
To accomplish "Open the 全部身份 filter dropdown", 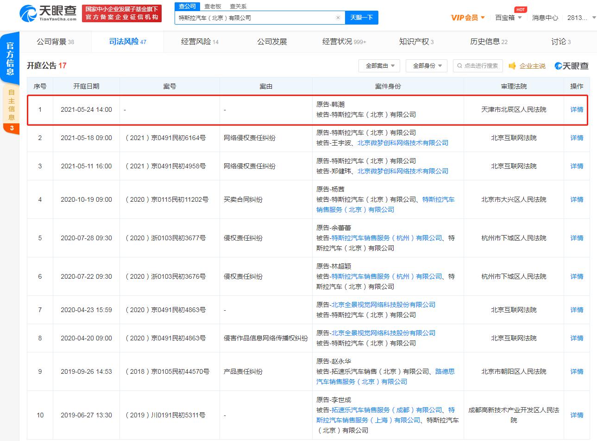I will [427, 66].
